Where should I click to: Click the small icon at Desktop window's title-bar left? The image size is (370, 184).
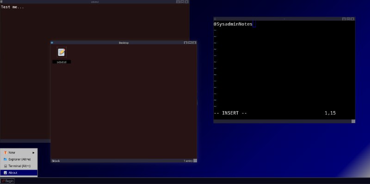coord(52,43)
